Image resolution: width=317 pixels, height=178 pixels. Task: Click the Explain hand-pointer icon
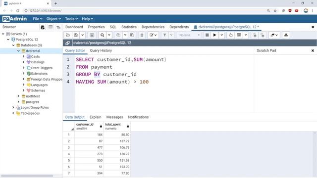click(231, 35)
